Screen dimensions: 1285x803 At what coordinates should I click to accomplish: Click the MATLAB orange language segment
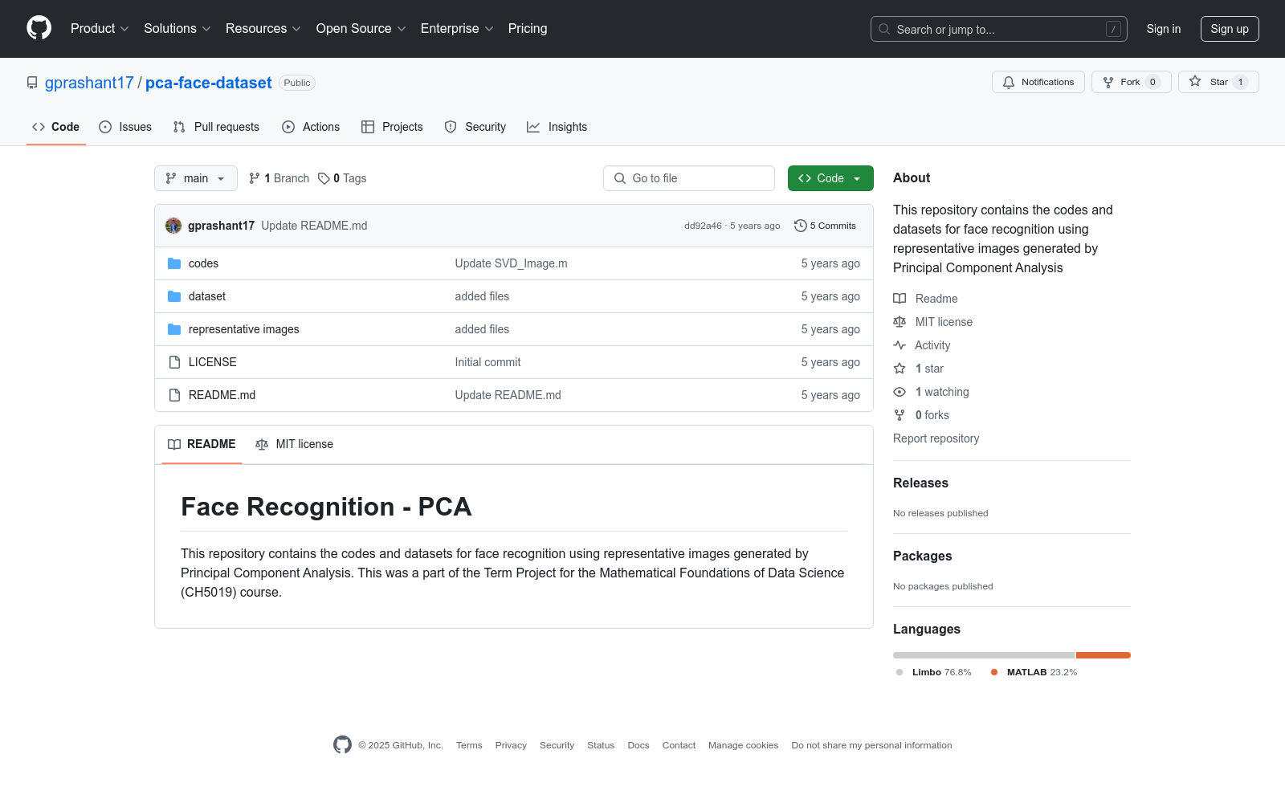(1103, 655)
